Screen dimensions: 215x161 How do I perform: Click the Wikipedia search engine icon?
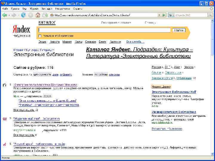click(171, 15)
